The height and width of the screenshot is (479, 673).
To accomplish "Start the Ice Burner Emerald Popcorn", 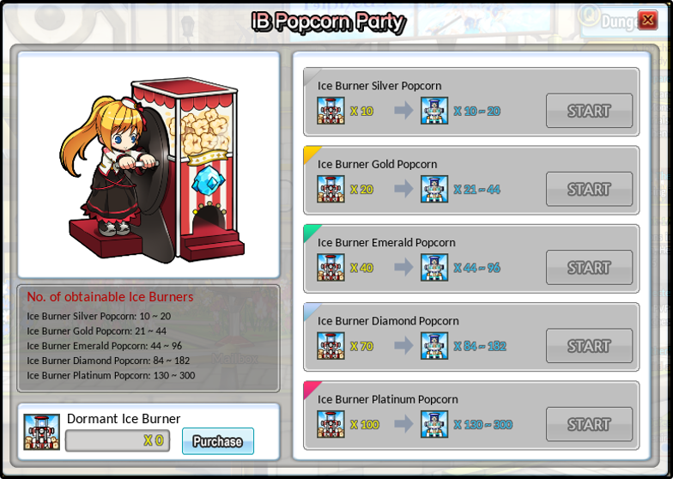I will 589,268.
